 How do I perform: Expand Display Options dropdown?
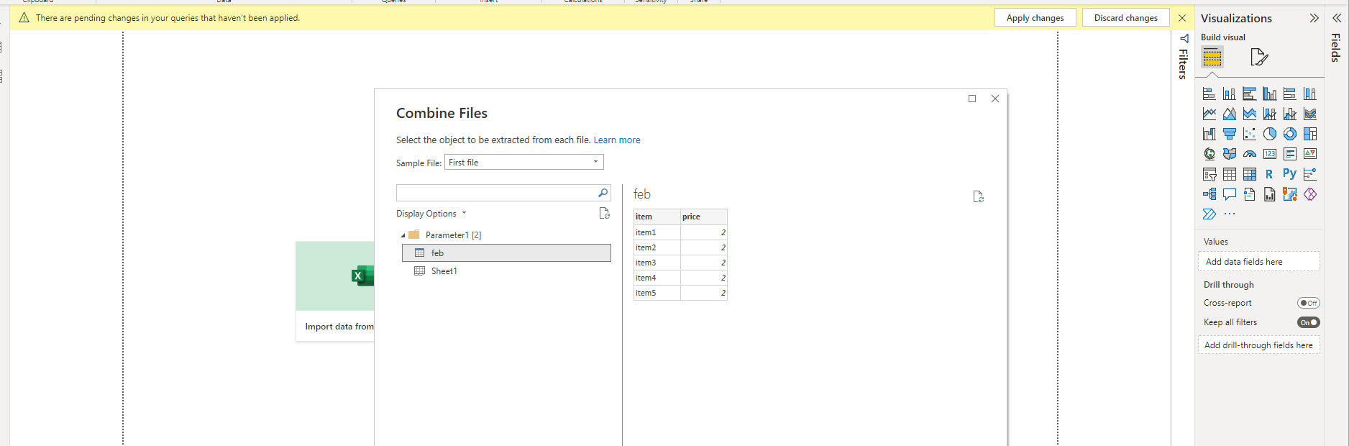pos(431,214)
